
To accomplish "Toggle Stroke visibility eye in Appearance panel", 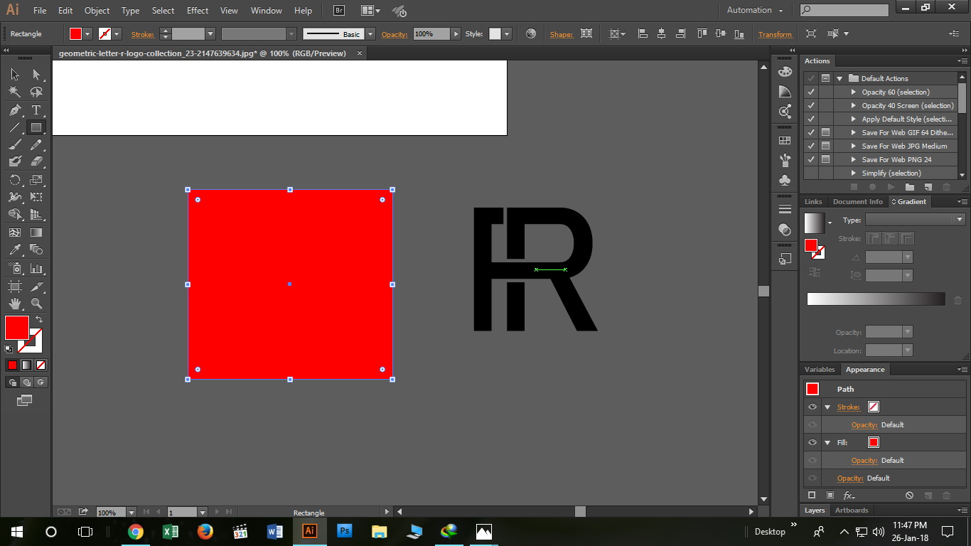I will (x=812, y=407).
